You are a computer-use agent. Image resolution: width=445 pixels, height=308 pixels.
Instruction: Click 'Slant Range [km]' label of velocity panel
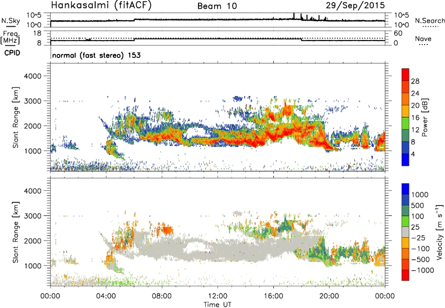click(16, 232)
